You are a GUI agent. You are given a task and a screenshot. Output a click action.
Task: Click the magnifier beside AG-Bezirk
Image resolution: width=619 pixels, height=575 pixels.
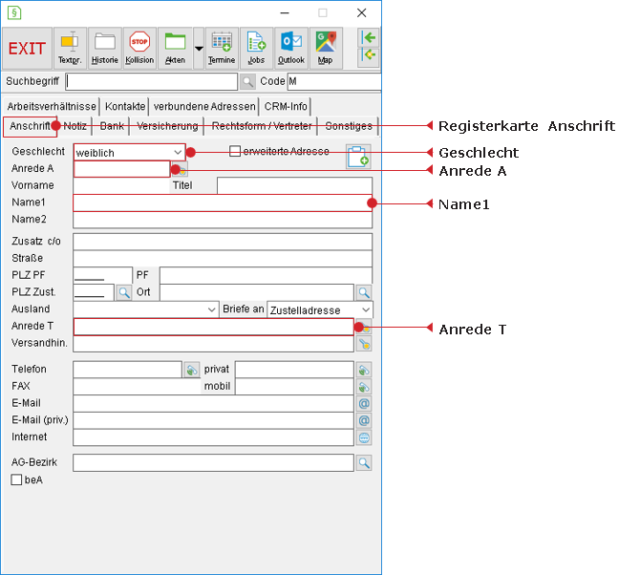(x=364, y=463)
